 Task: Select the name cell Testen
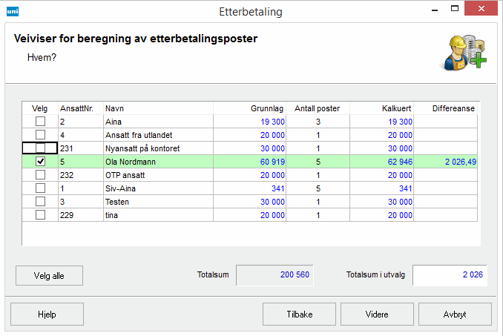click(159, 202)
